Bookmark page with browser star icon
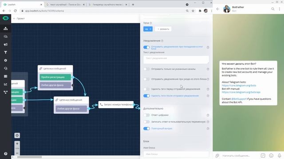Image resolution: width=284 pixels, height=159 pixels. tap(193, 11)
